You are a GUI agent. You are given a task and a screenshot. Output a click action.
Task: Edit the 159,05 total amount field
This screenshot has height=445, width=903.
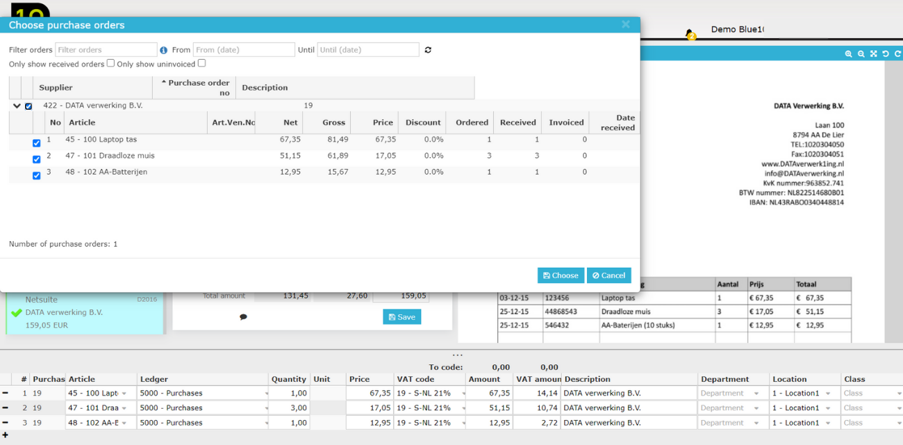(x=401, y=296)
